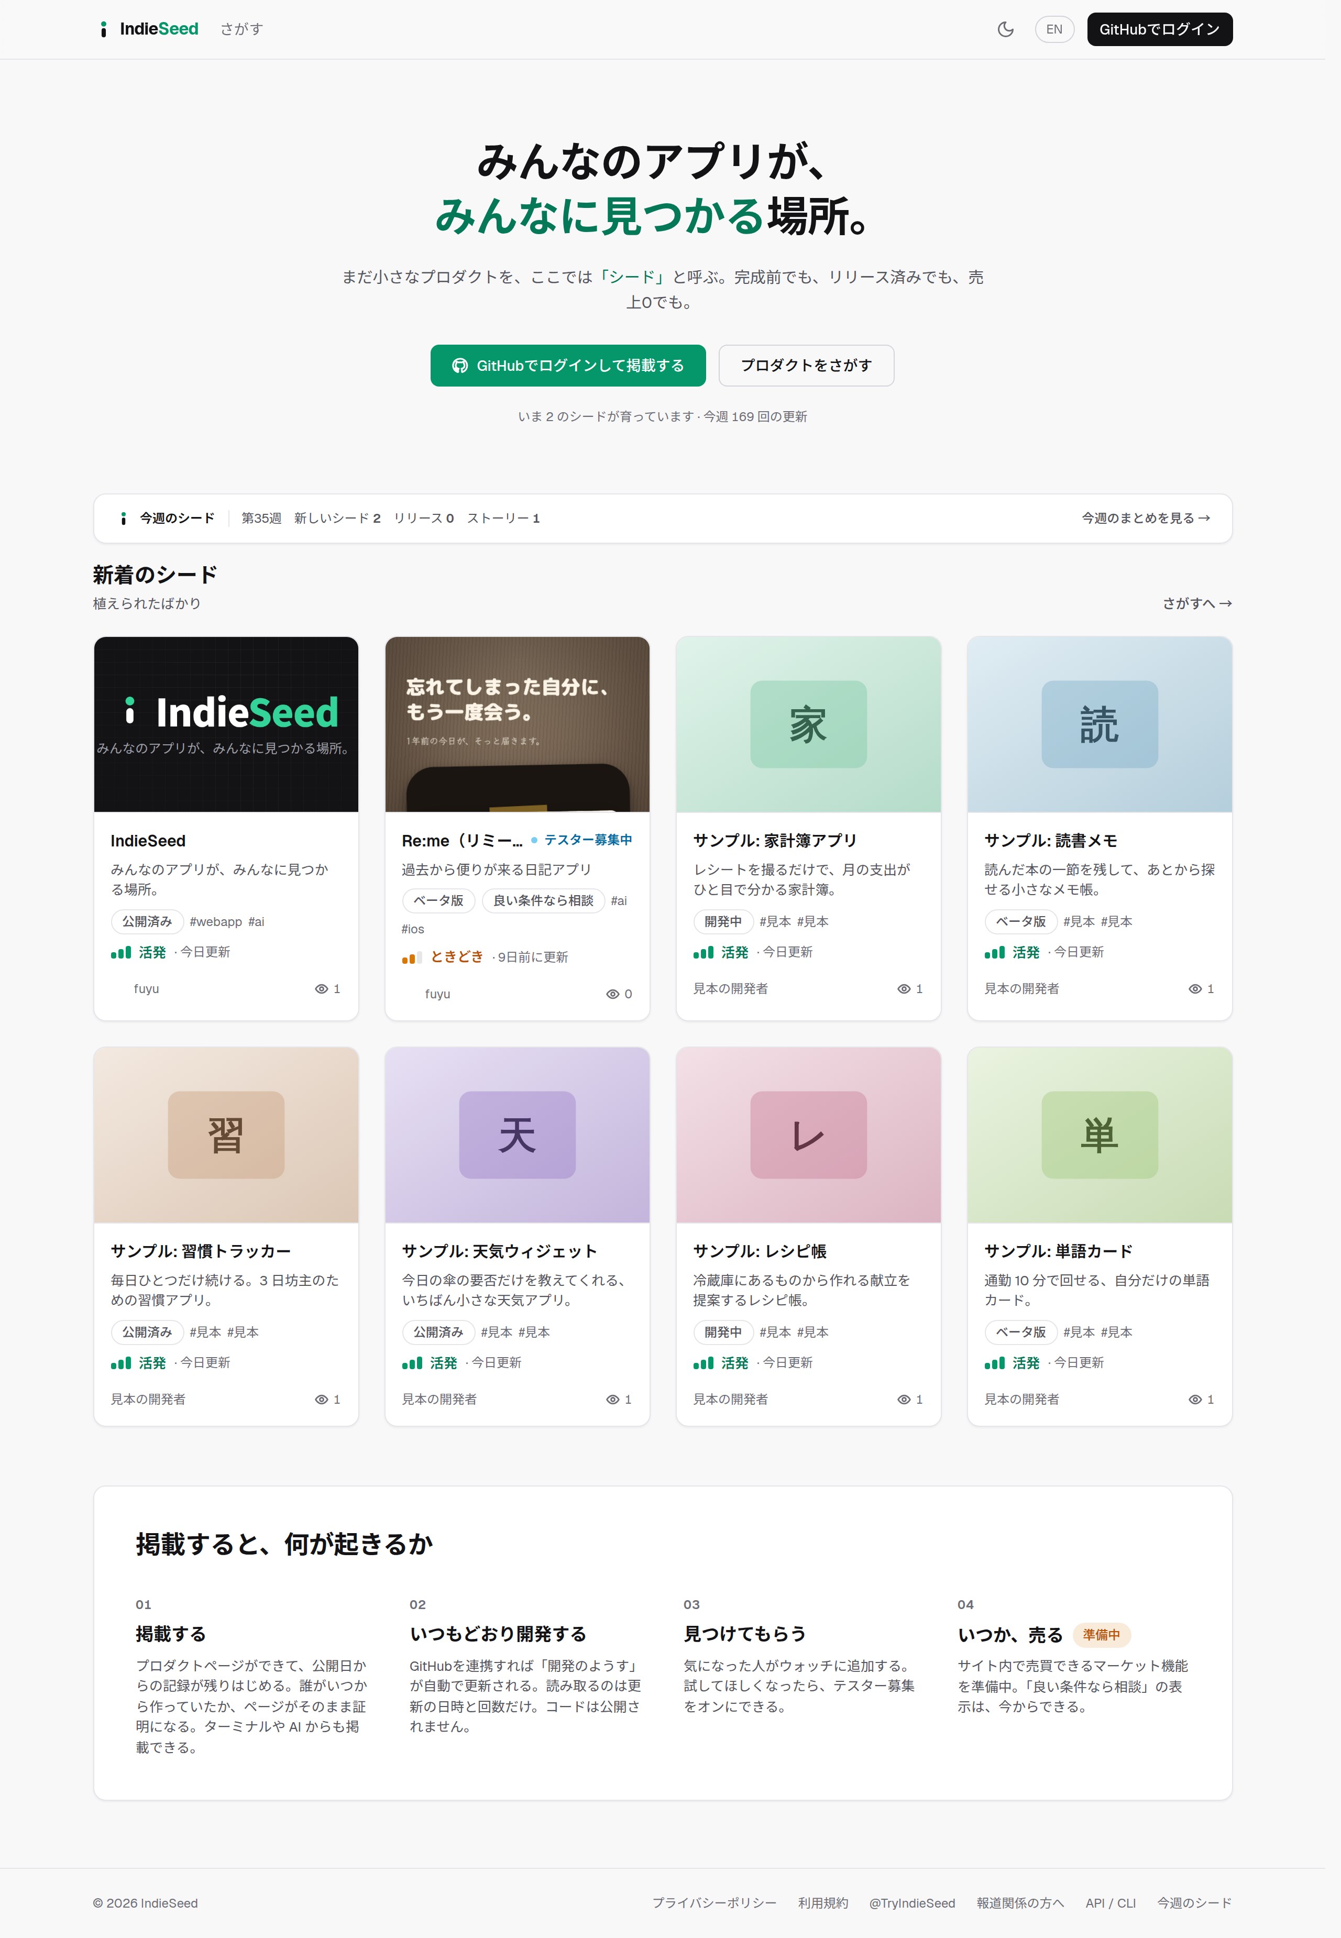Click ベータ版 tag on 読書メモ card
The image size is (1341, 1938).
tap(1020, 921)
